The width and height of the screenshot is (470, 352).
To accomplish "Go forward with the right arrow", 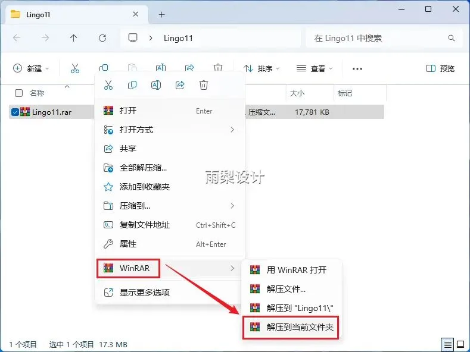I will (x=45, y=38).
